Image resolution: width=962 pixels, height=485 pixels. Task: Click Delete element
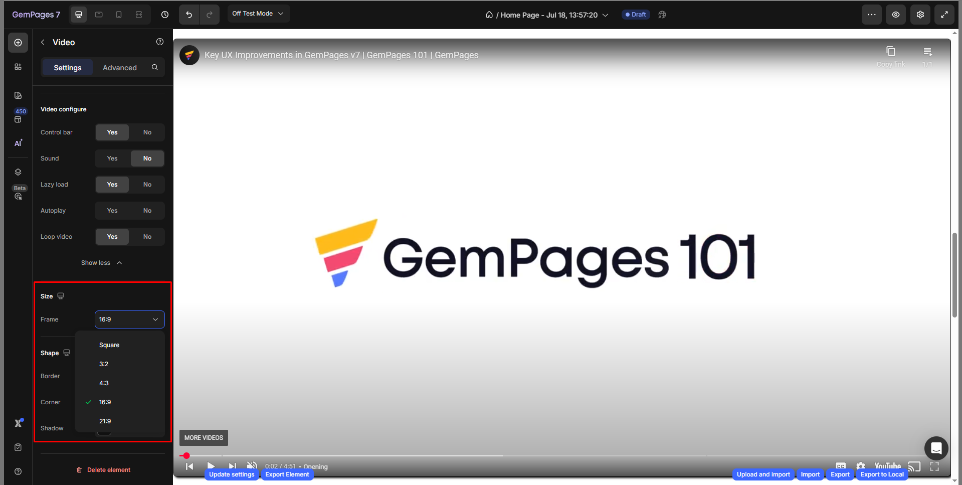click(103, 470)
